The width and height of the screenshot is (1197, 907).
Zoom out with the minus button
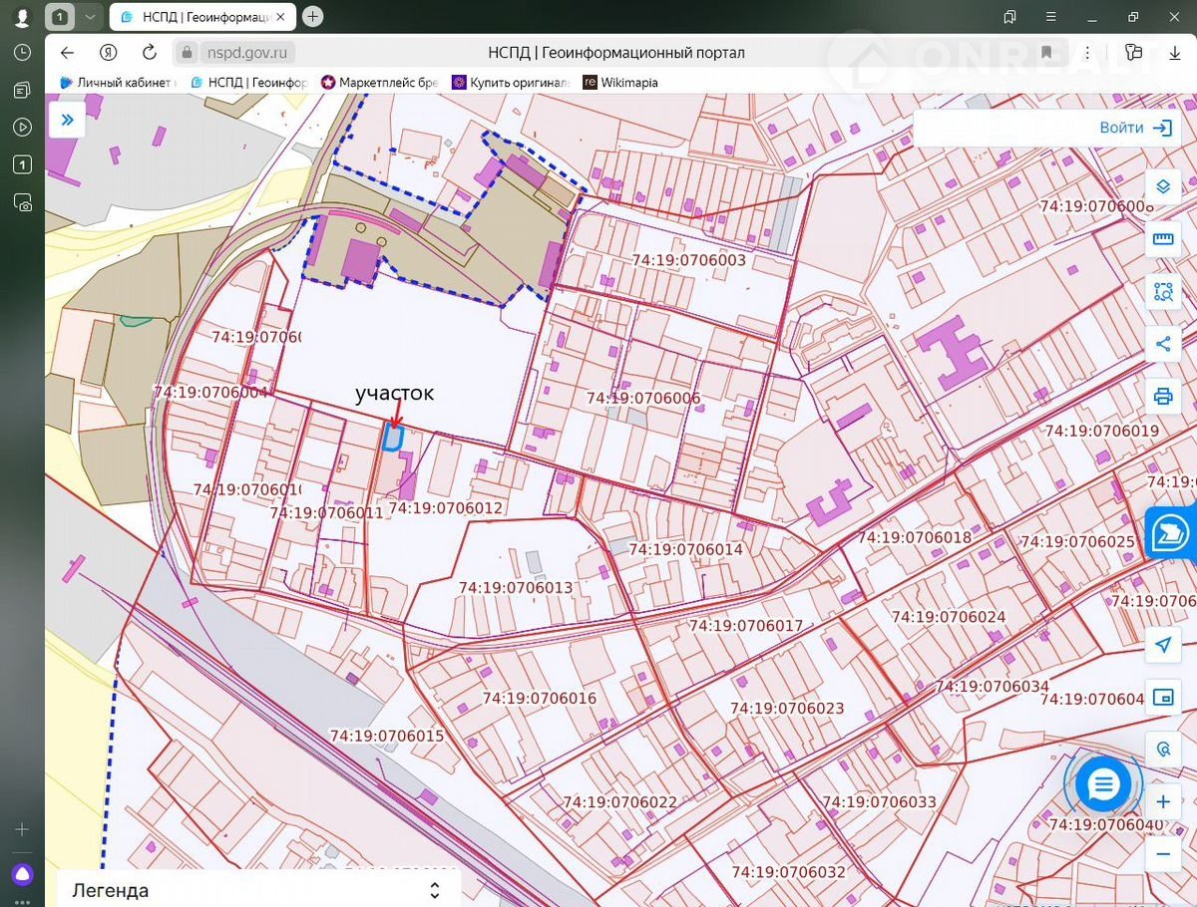[x=1162, y=854]
